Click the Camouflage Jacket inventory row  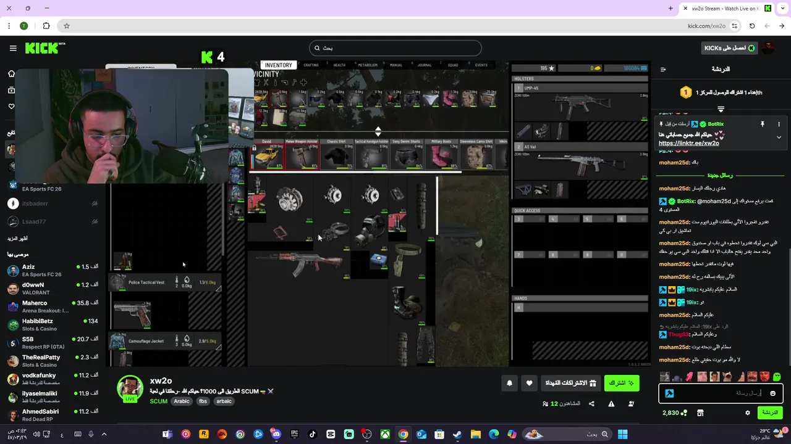[166, 341]
